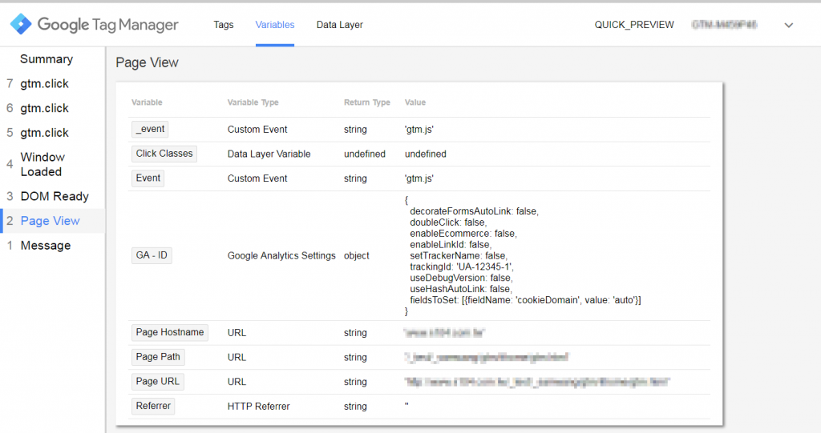Viewport: 821px width, 433px height.
Task: Click the Referrer variable chip
Action: click(153, 407)
